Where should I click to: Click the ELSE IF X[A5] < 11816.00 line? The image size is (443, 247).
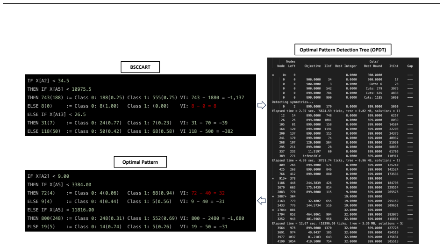point(61,210)
